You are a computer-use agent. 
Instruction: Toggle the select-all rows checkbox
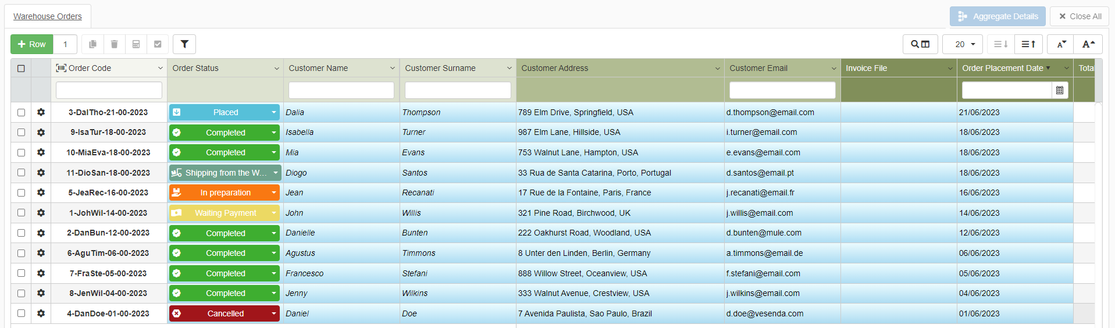[21, 68]
